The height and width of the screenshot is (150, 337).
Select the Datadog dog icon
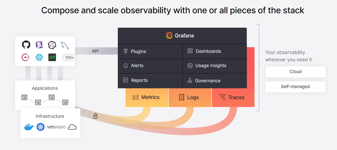[39, 45]
